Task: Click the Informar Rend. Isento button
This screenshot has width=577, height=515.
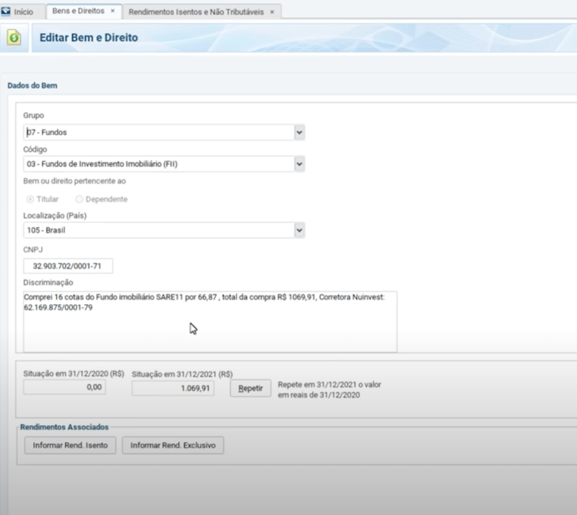Action: tap(70, 445)
